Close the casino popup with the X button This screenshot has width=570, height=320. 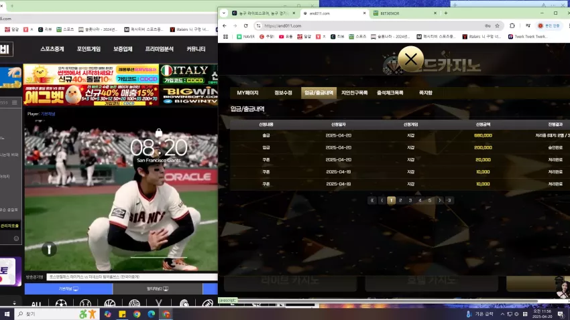point(411,59)
